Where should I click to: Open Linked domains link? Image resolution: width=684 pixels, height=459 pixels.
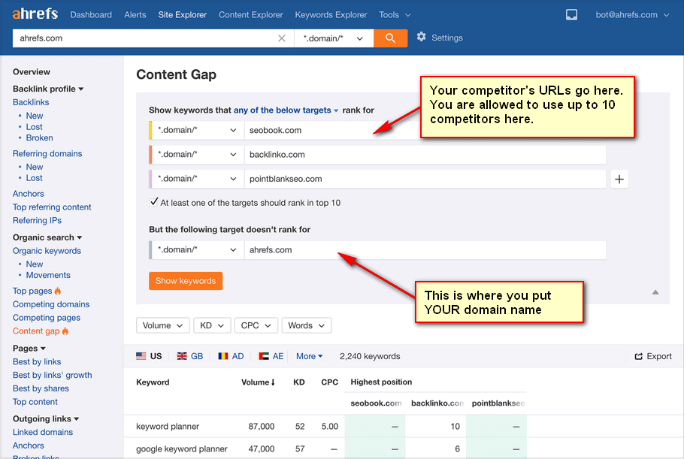coord(43,432)
